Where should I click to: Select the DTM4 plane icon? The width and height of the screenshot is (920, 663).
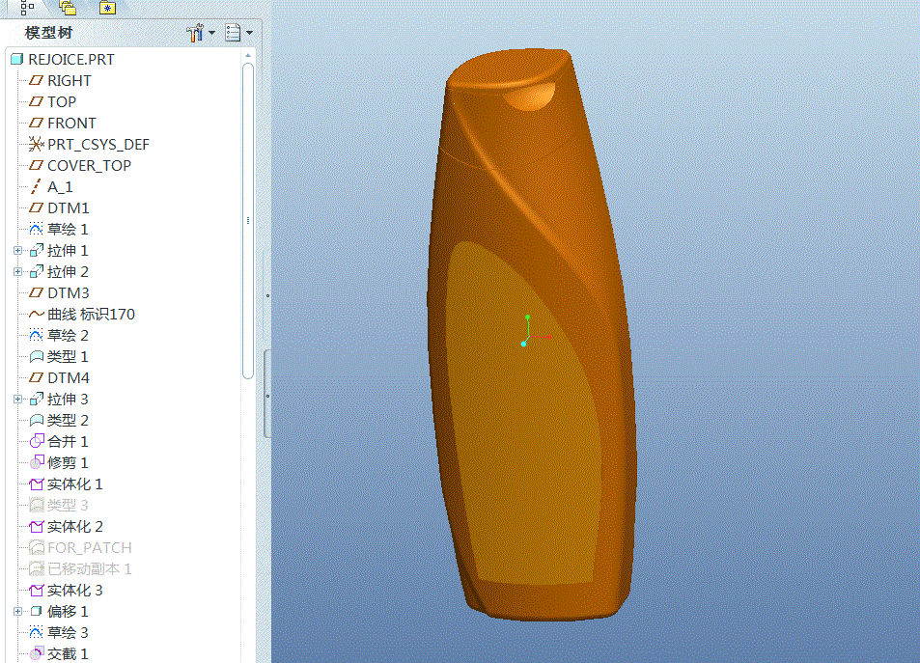point(37,378)
